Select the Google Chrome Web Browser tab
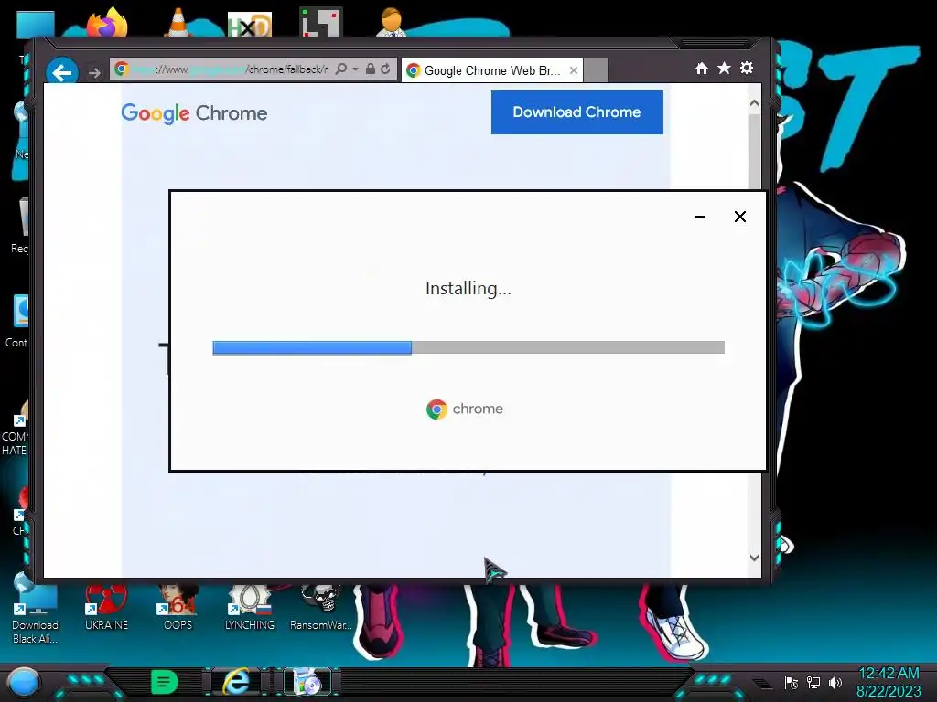Image resolution: width=937 pixels, height=702 pixels. [491, 70]
